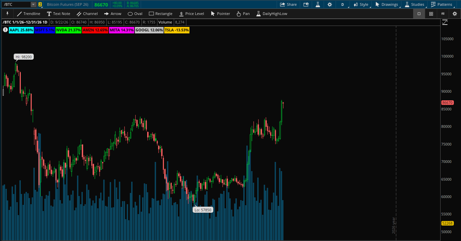The image size is (461, 241).
Task: Click the D: 9/22/26 date field
Action: tap(60, 22)
